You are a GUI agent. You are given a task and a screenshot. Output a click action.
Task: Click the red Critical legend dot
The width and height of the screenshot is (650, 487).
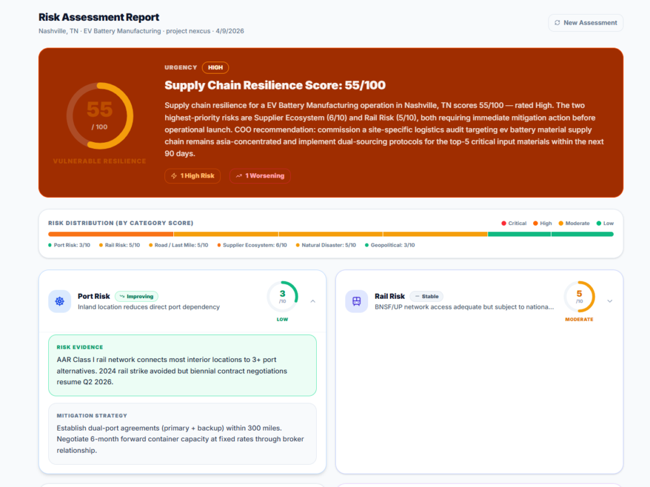(x=504, y=223)
